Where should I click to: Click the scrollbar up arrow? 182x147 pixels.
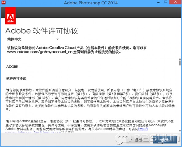point(180,59)
